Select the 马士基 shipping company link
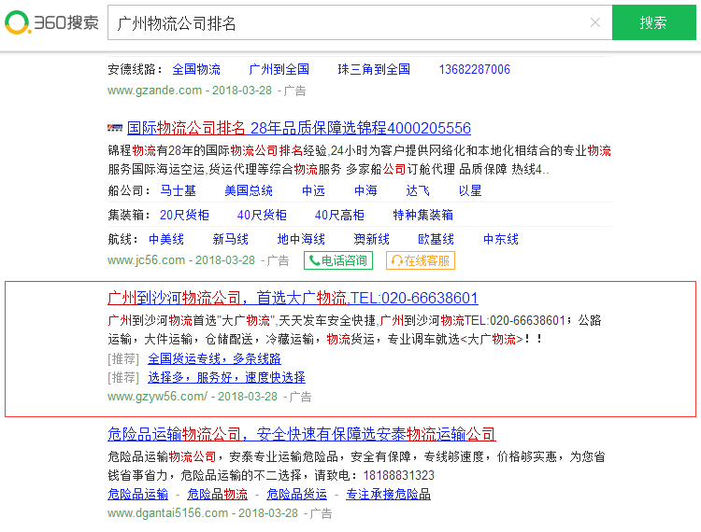701x532 pixels. point(178,190)
